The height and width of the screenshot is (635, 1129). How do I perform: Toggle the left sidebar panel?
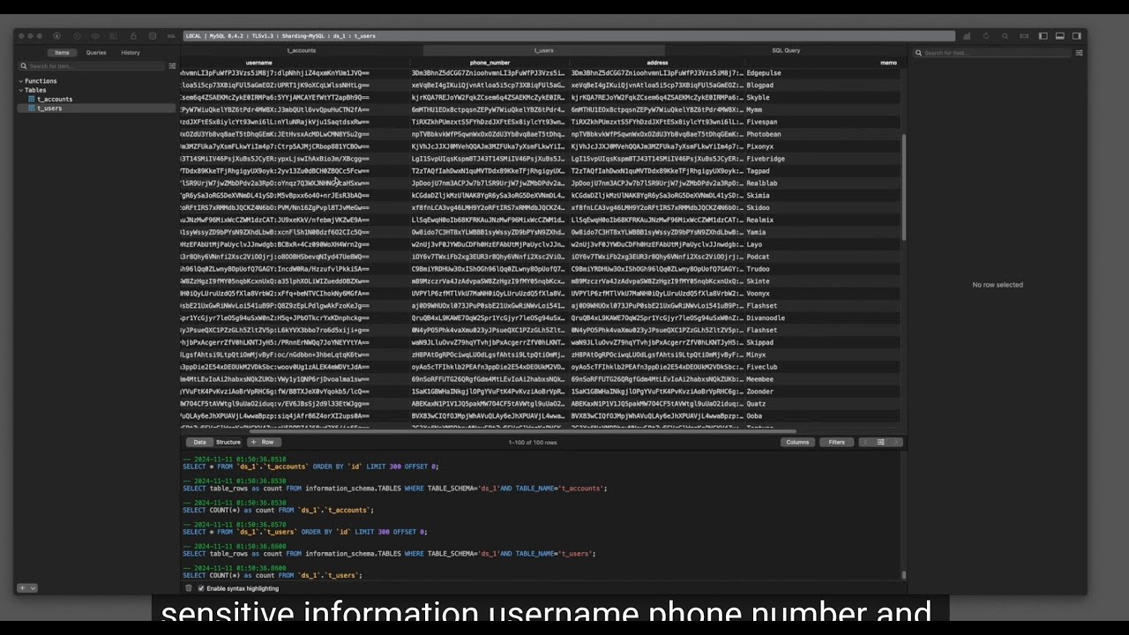pyautogui.click(x=1043, y=36)
